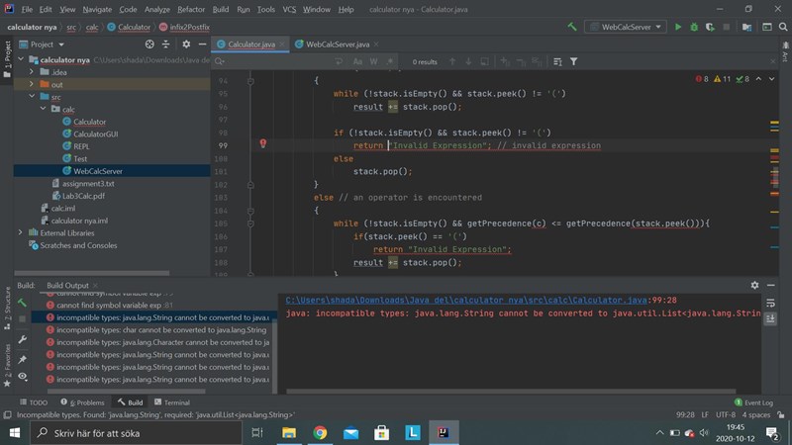The width and height of the screenshot is (792, 445).
Task: Expand the 'out' folder in project tree
Action: click(33, 85)
